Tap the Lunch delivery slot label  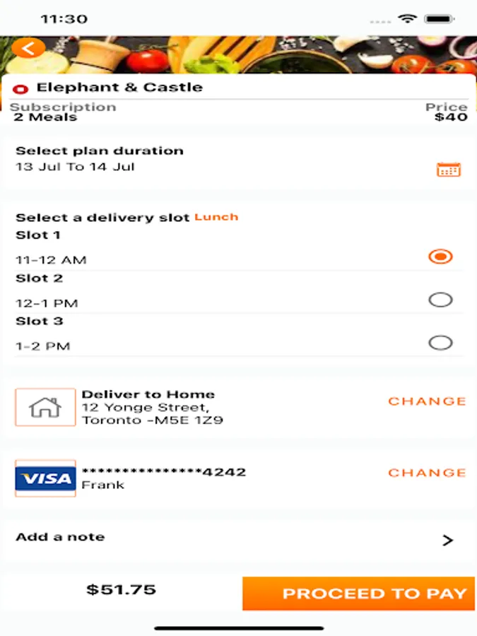pos(216,217)
